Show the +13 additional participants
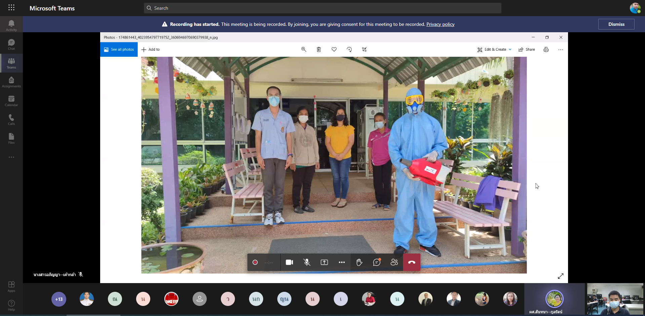 59,299
